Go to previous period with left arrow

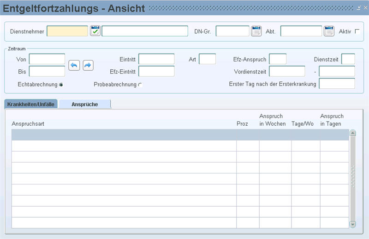click(x=74, y=65)
